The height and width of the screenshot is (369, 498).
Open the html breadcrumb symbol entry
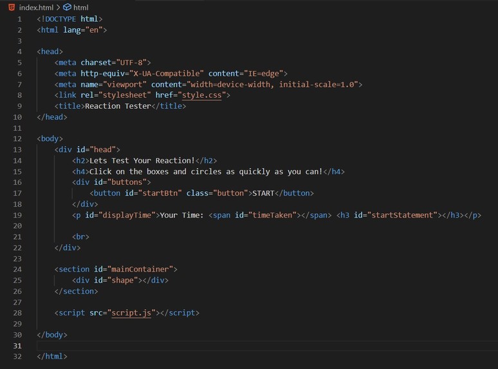81,7
